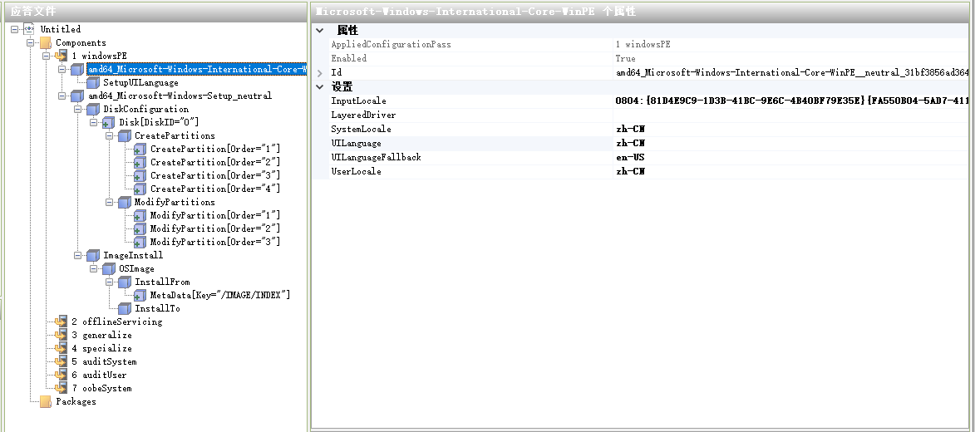
Task: Select the Packages tree item label
Action: [x=76, y=401]
